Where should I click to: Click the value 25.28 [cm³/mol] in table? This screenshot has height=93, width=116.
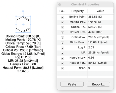98,53
